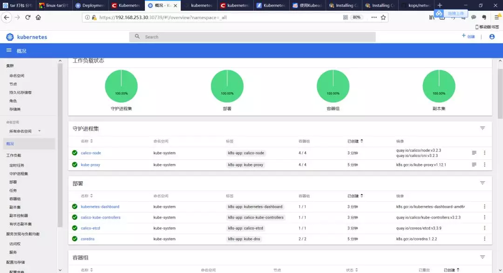
Task: Switch to the linux-tar browser tab
Action: coord(54,6)
